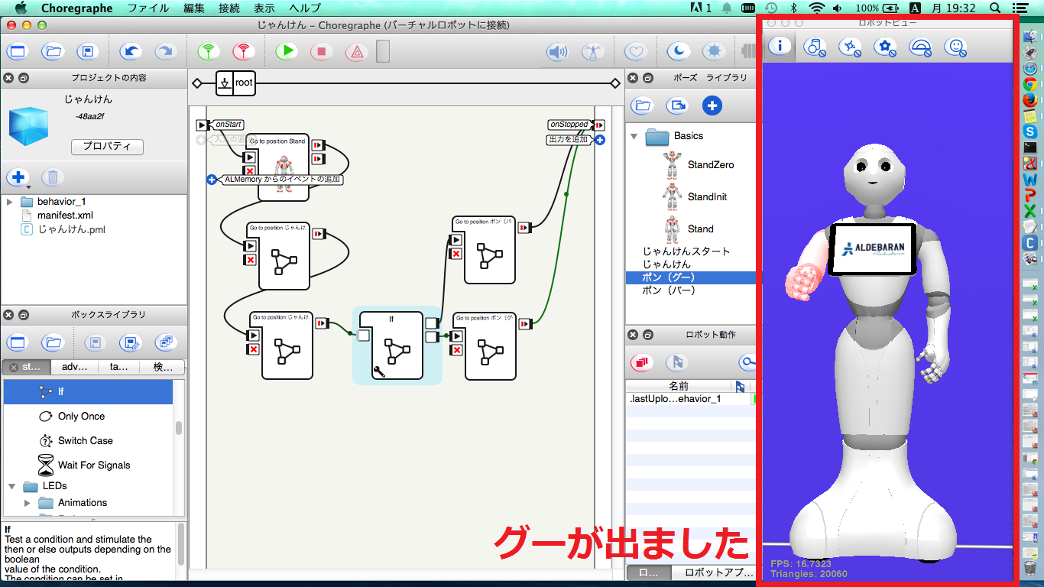Image resolution: width=1044 pixels, height=587 pixels.
Task: Click the blue plus add-file button in project panel
Action: point(18,177)
